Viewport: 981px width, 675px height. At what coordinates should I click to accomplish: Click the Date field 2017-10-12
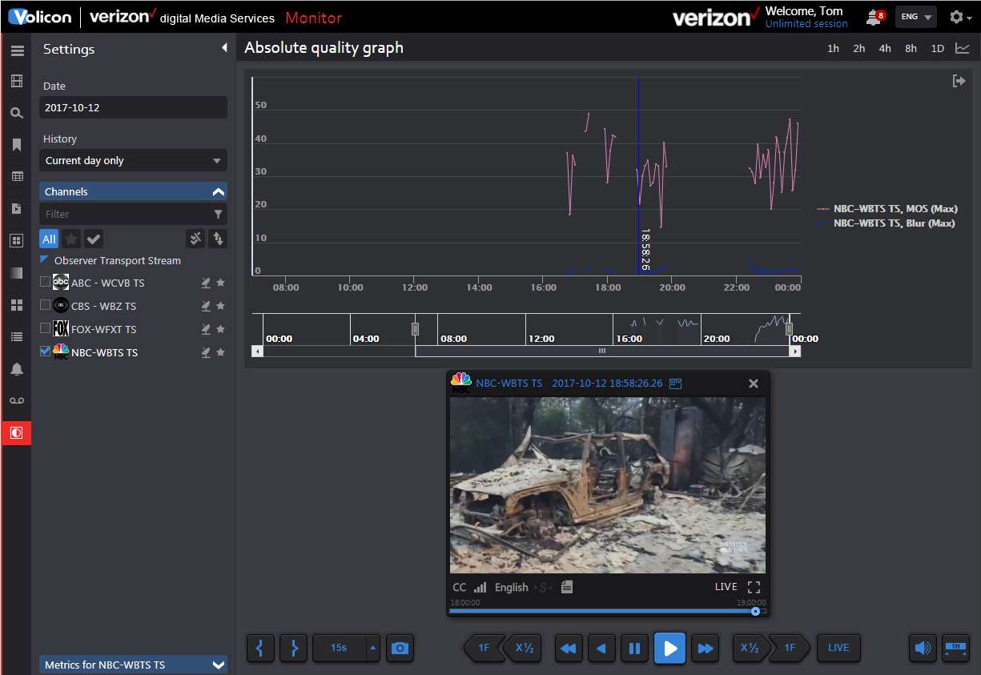[x=133, y=107]
